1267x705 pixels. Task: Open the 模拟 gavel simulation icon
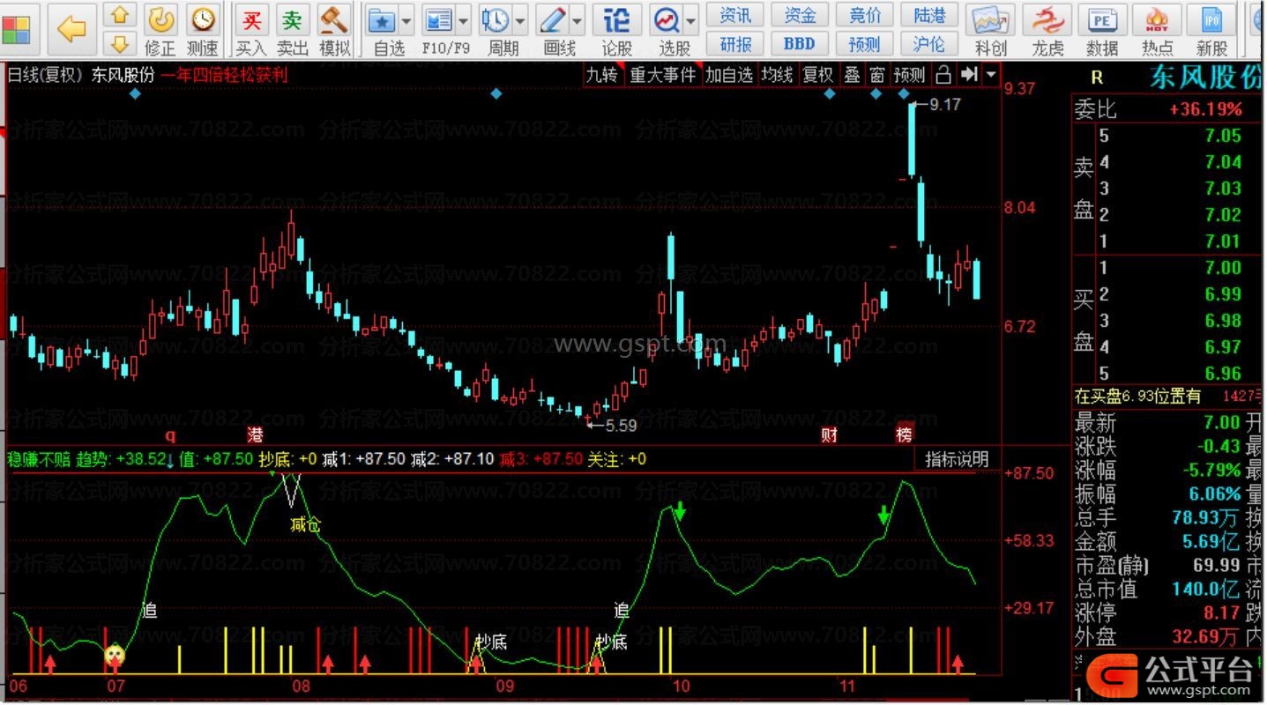pyautogui.click(x=333, y=19)
